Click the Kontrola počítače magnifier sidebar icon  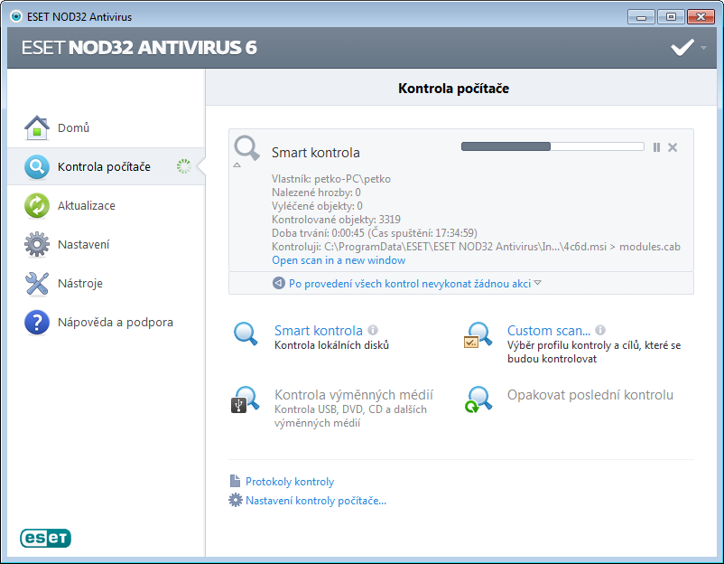click(x=37, y=166)
